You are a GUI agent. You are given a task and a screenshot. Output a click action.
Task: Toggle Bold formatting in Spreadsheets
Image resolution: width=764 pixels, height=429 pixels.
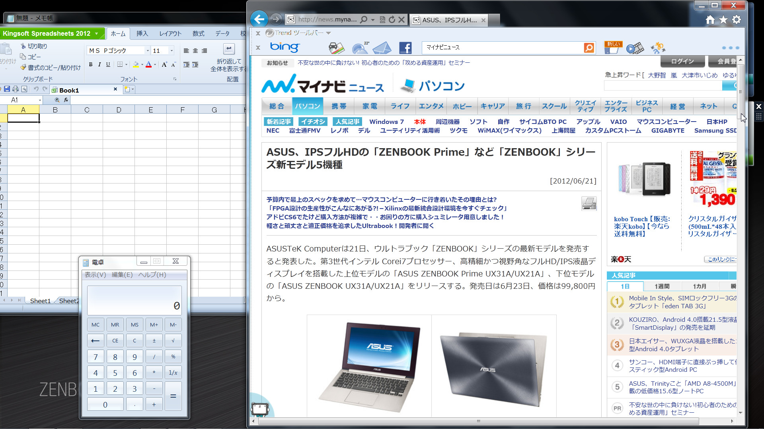pyautogui.click(x=91, y=64)
